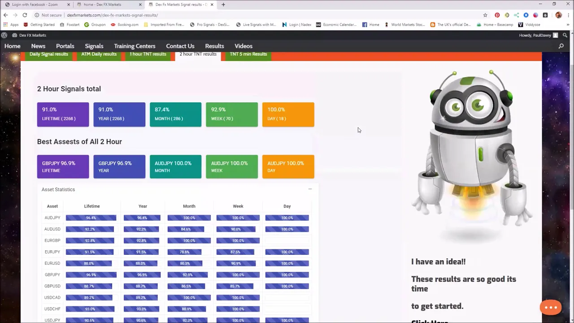Click the blue bookmark extension icon

pyautogui.click(x=526, y=15)
